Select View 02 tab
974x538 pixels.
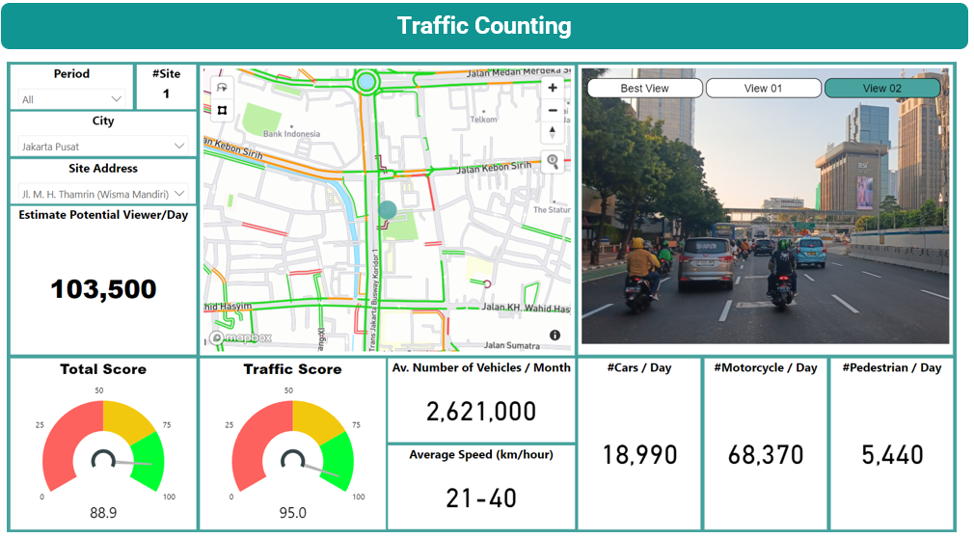[881, 89]
